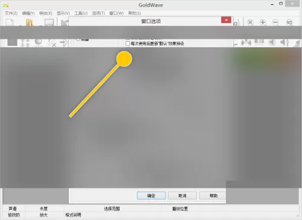
Task: Click the 放大 status bar cell
Action: [x=44, y=215]
